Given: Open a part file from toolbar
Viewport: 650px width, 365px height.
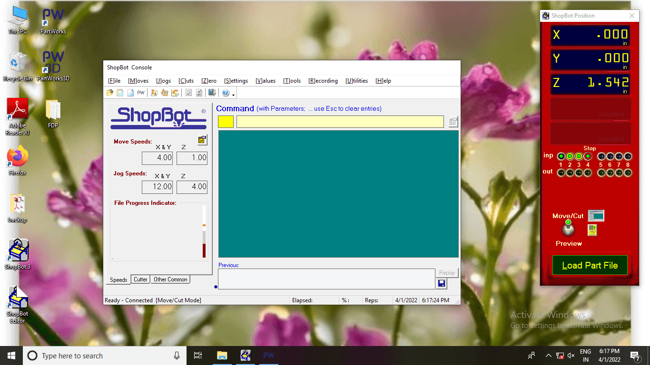Looking at the screenshot, I should [110, 93].
